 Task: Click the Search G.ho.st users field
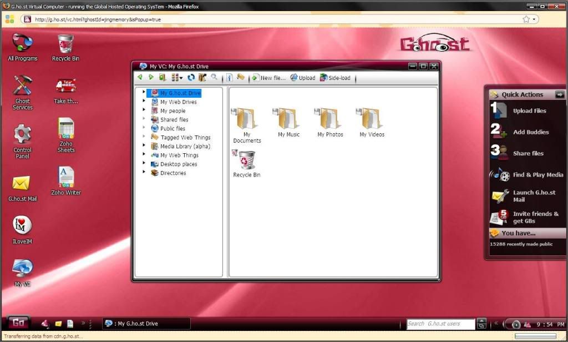(440, 324)
